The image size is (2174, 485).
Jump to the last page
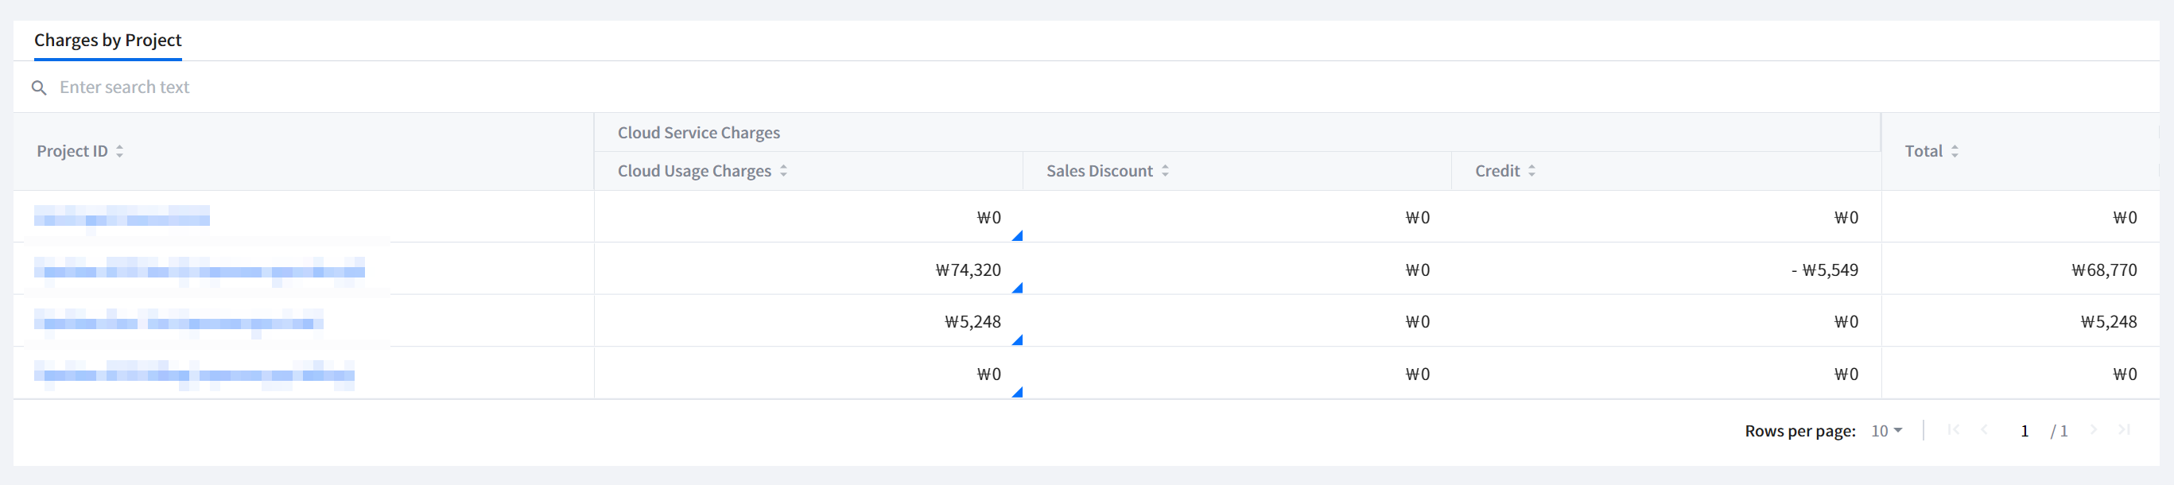coord(2124,430)
